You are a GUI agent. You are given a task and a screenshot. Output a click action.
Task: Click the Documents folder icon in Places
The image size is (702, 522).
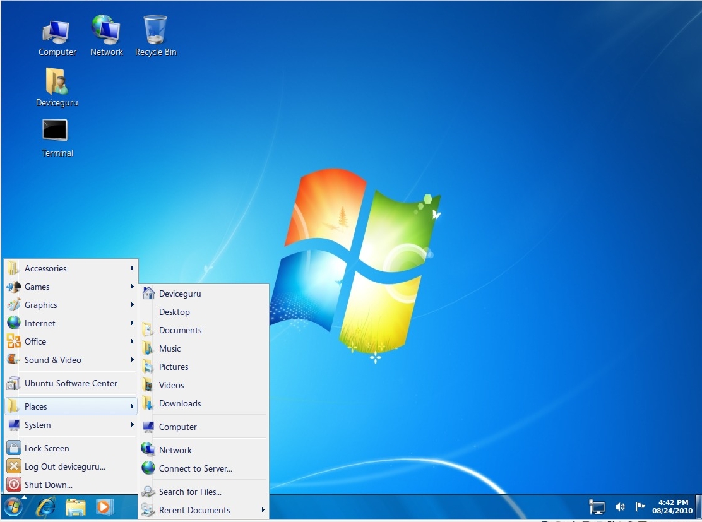click(x=148, y=330)
